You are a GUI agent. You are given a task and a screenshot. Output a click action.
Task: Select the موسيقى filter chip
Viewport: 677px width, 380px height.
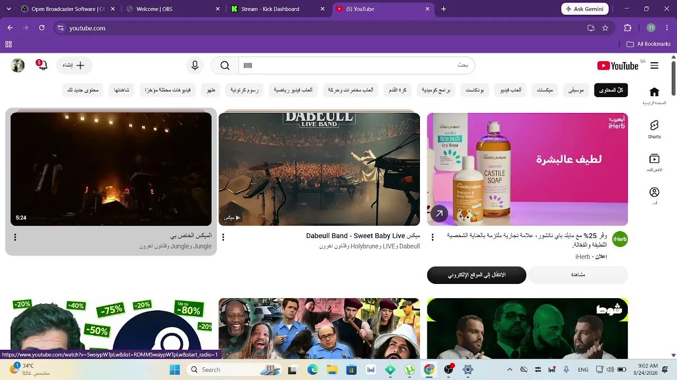(x=576, y=90)
